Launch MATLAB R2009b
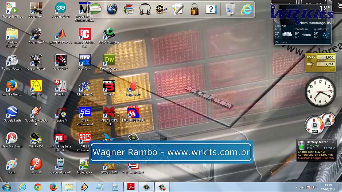This screenshot has width=342, height=192. tap(61, 36)
